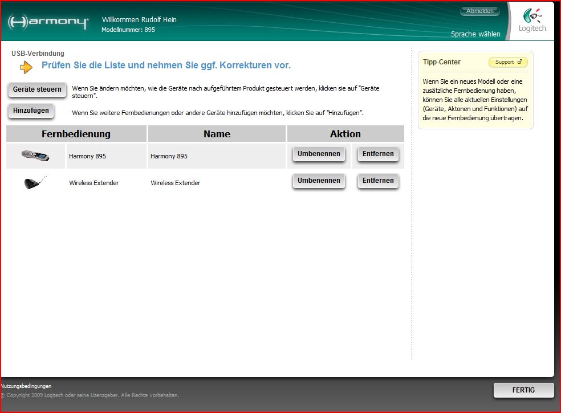Image resolution: width=561 pixels, height=413 pixels.
Task: Open the Nutzungsbedingungen link in the footer
Action: pyautogui.click(x=26, y=386)
